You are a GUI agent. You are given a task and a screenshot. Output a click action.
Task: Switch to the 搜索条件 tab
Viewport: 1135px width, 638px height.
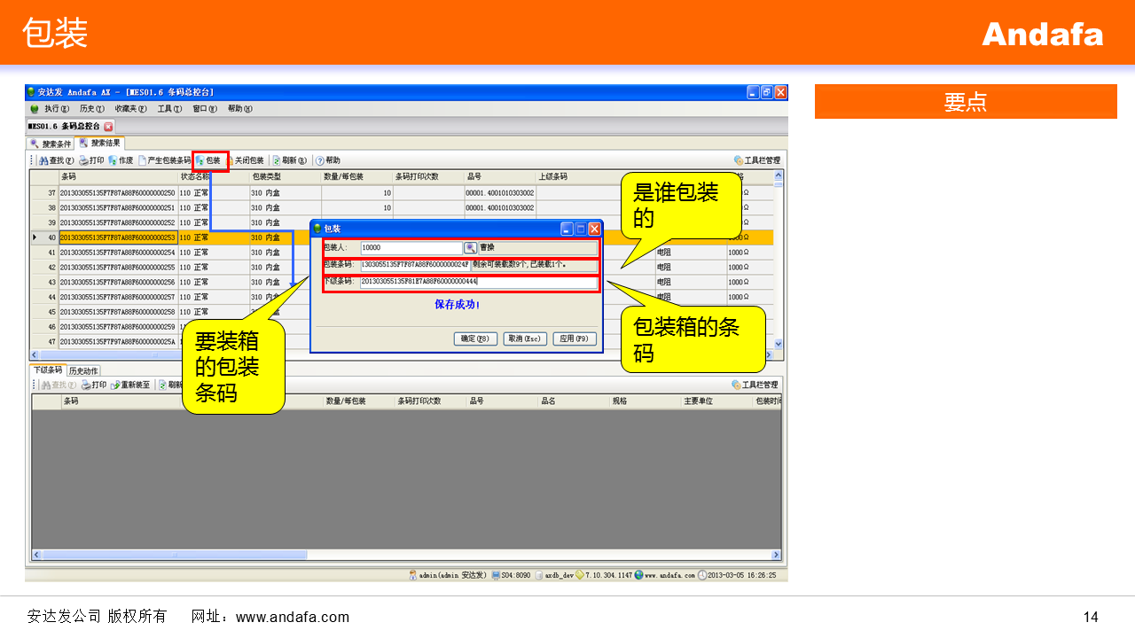click(51, 144)
